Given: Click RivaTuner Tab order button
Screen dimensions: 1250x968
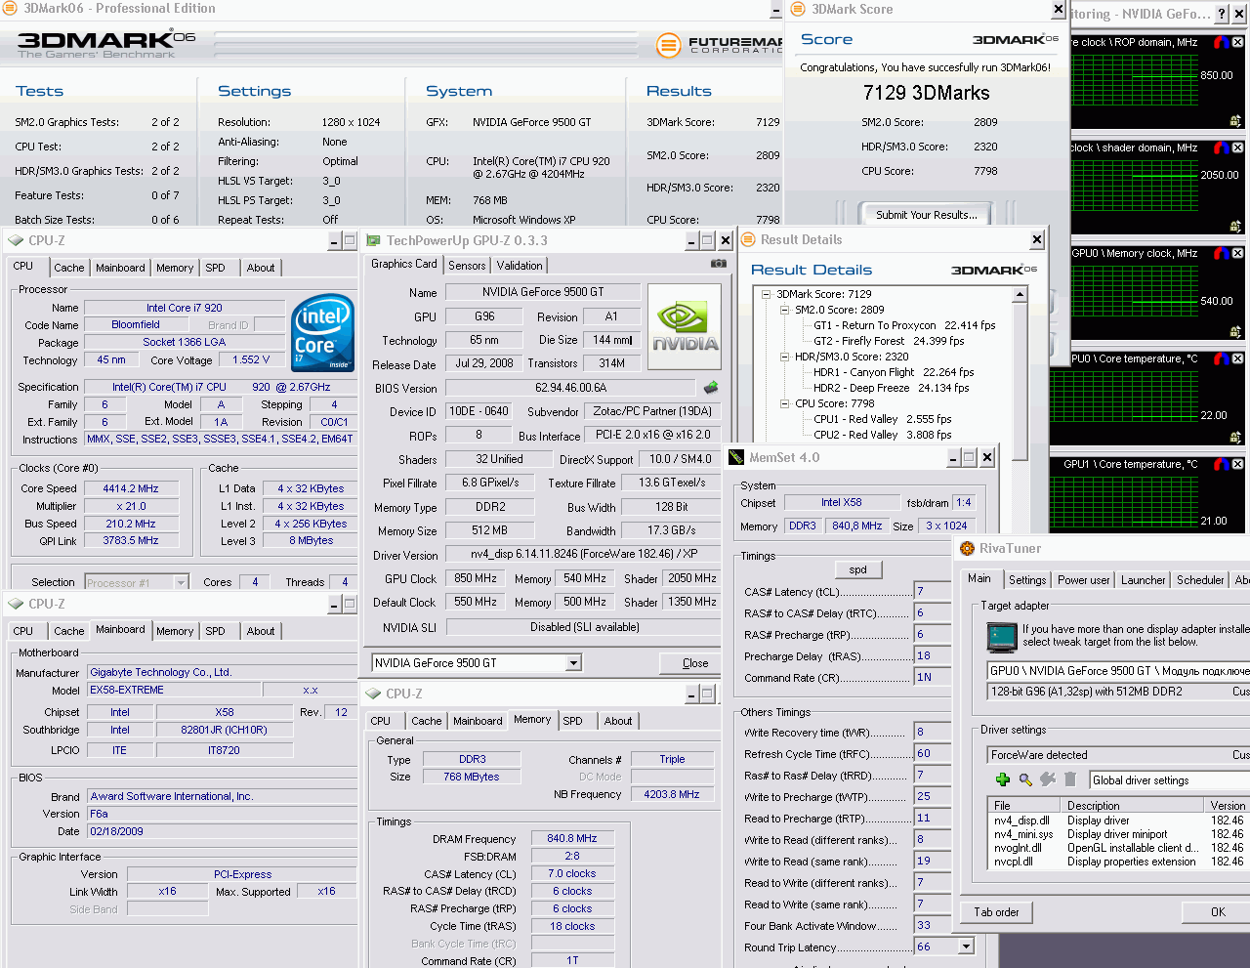Looking at the screenshot, I should pyautogui.click(x=996, y=912).
